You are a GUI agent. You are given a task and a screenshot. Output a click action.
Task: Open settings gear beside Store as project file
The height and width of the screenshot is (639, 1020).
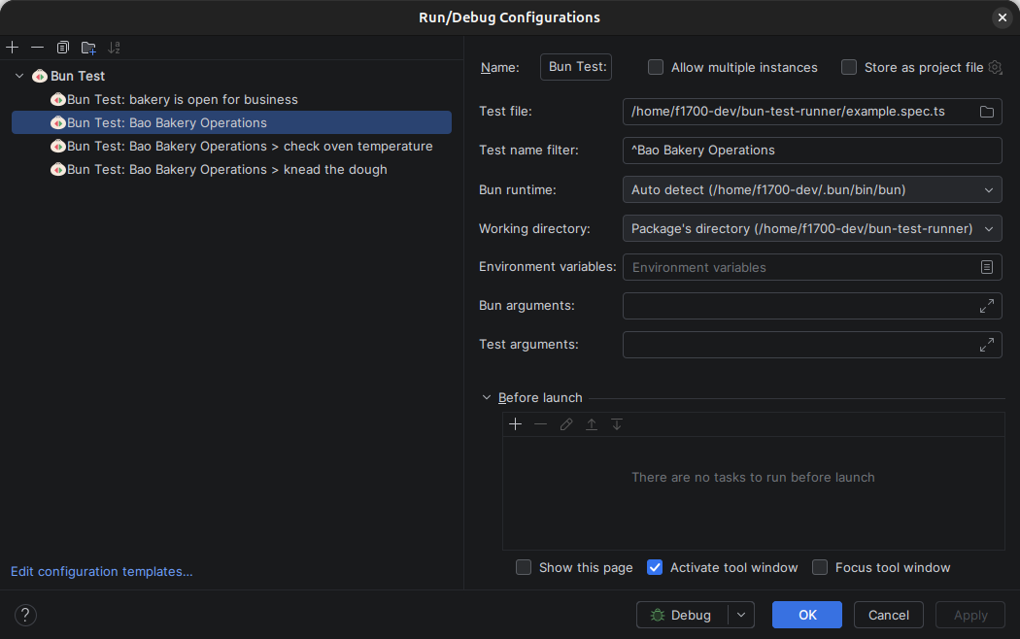click(x=995, y=67)
